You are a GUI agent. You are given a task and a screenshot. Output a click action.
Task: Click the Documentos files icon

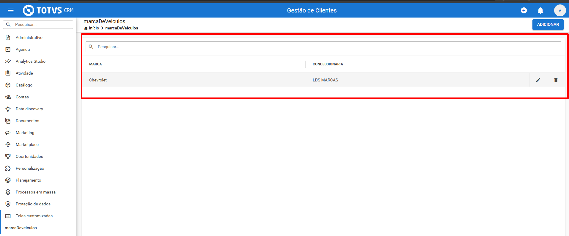(8, 121)
